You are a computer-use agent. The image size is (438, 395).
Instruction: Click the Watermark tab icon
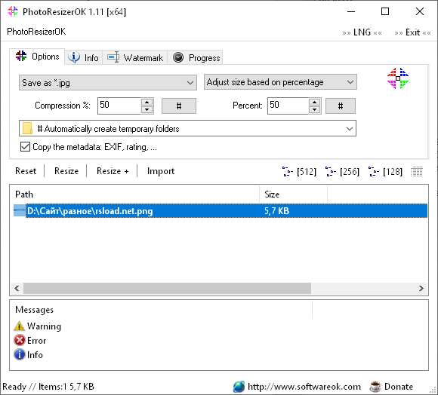[113, 57]
